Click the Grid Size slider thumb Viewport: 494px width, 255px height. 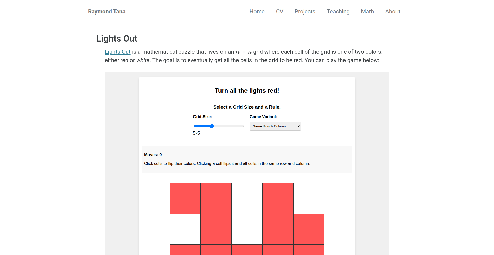tap(212, 126)
